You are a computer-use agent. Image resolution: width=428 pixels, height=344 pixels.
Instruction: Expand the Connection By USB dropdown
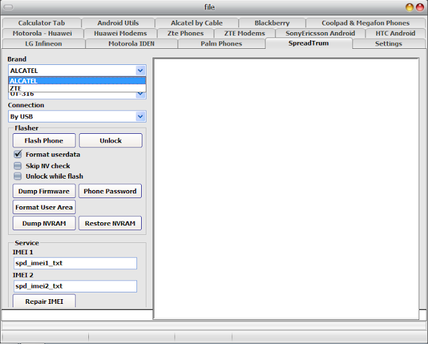(140, 116)
